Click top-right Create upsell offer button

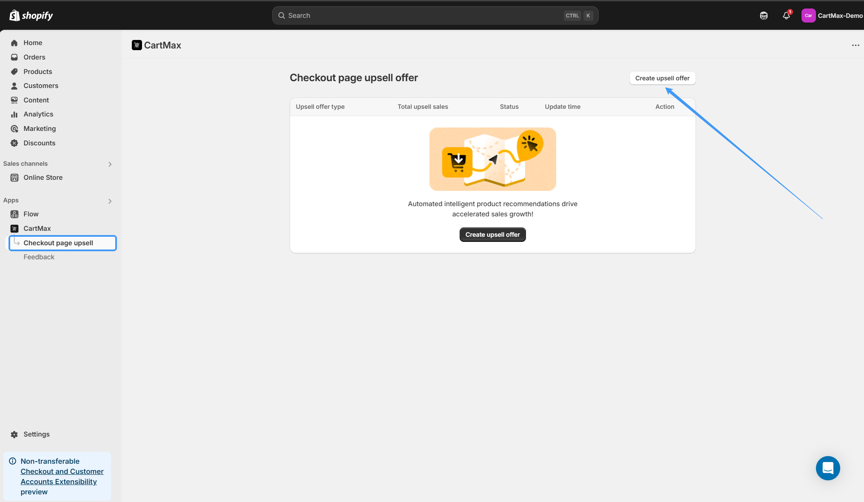[x=662, y=78]
